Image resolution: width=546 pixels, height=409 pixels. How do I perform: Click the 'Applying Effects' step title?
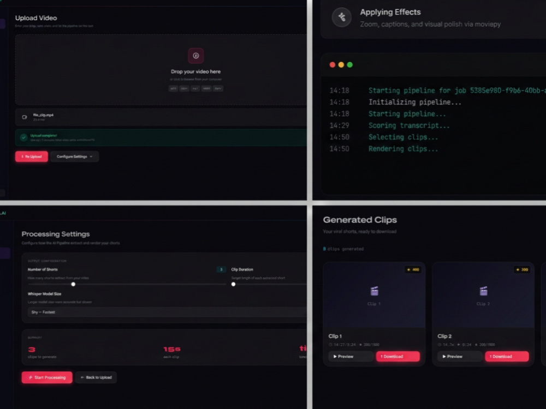click(x=390, y=12)
